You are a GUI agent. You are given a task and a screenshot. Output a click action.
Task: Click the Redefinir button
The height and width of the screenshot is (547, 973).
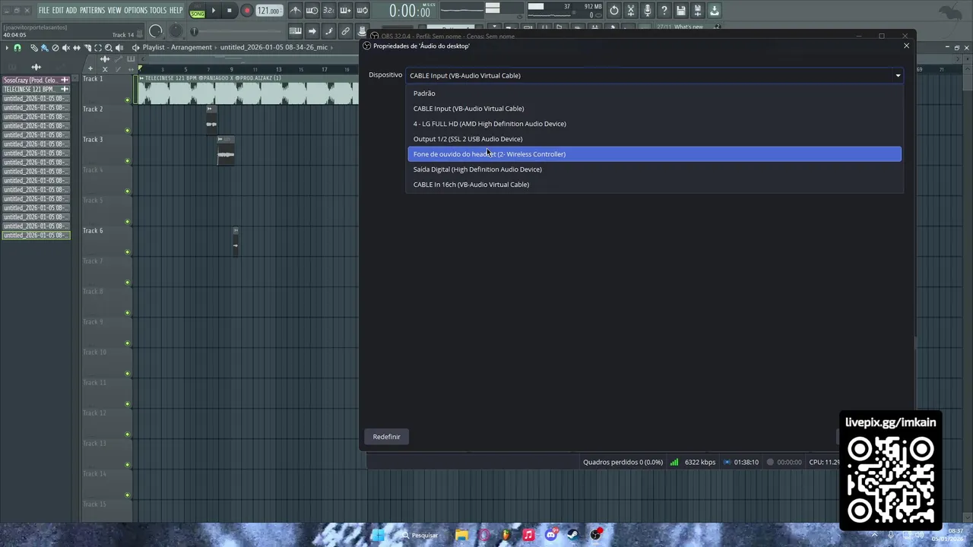[386, 437]
